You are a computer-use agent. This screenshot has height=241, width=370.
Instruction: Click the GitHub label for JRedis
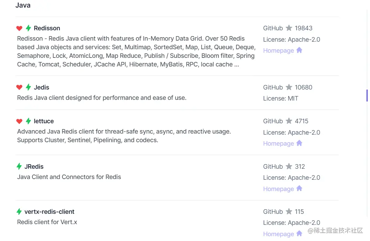click(273, 167)
